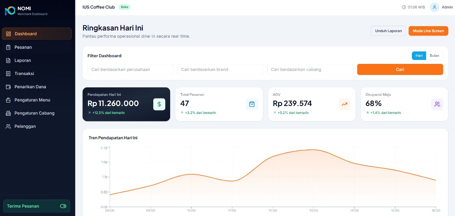The height and width of the screenshot is (216, 455).
Task: Click the +1.4% dari kemarin text
Action: 386,113
